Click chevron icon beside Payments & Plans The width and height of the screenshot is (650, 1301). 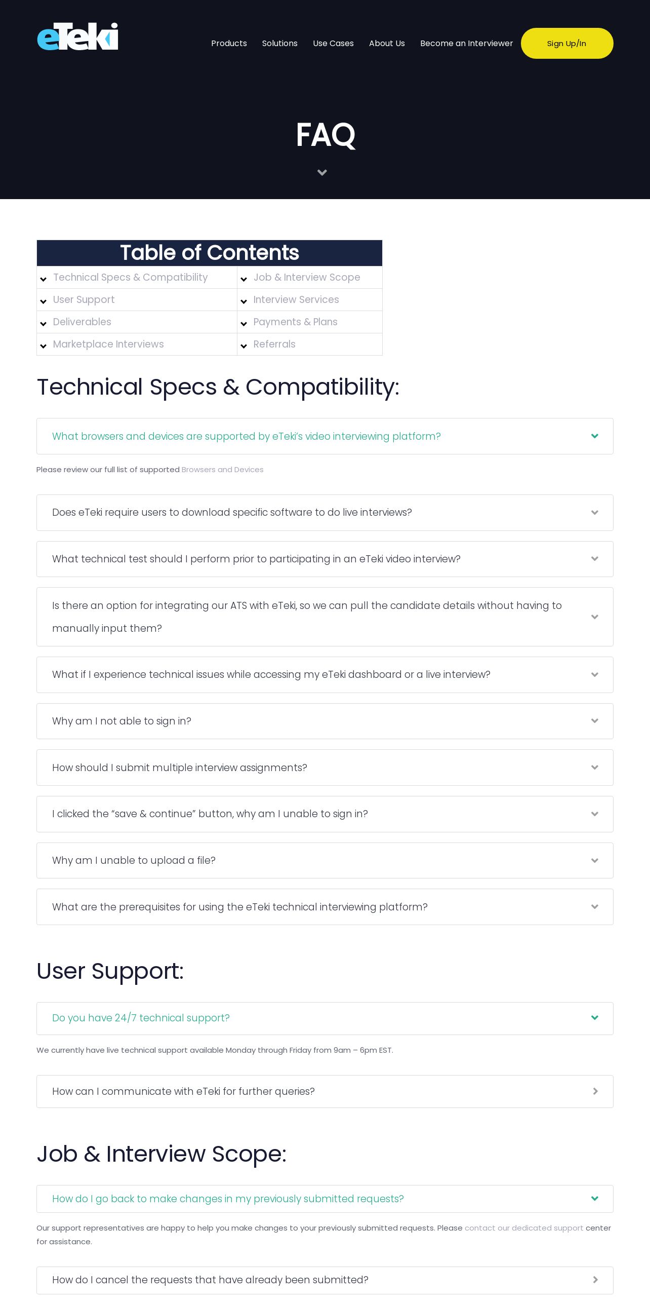pos(244,324)
